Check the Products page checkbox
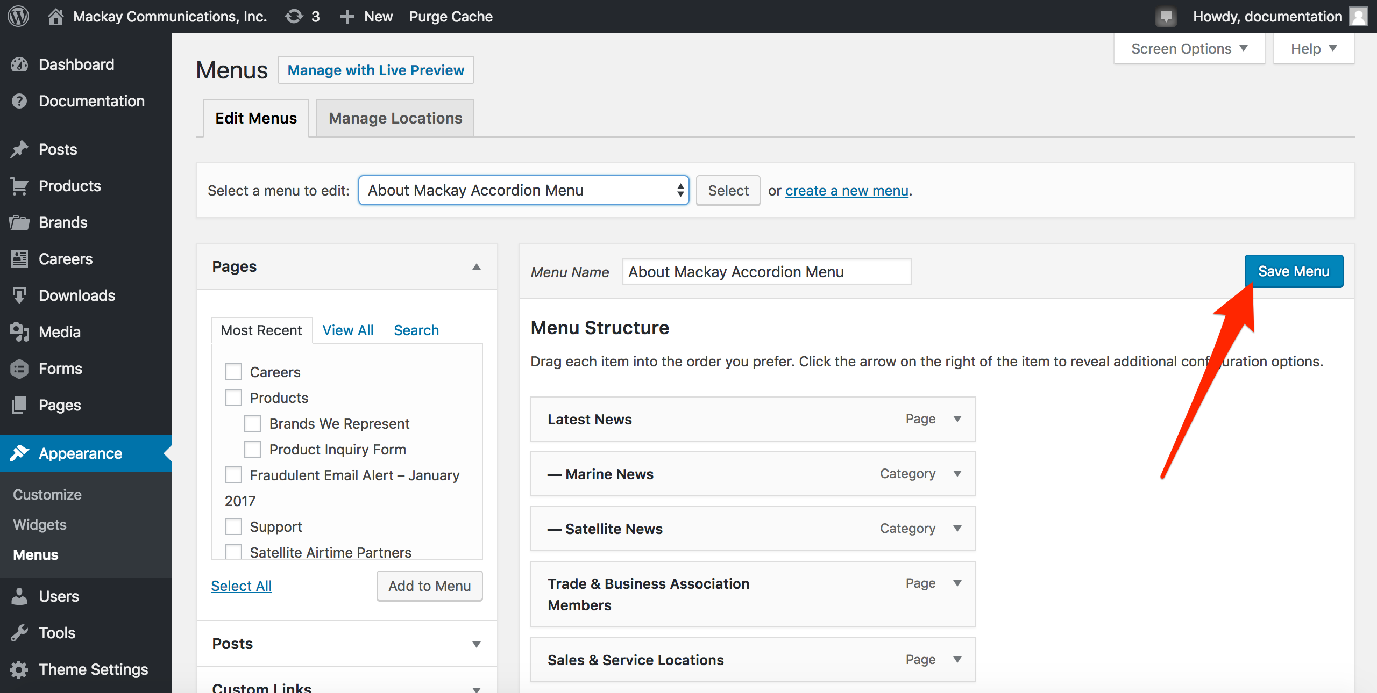Image resolution: width=1377 pixels, height=693 pixels. click(233, 398)
